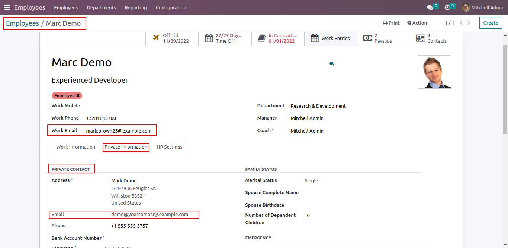Click work email mark.brown23@example.com

[119, 131]
